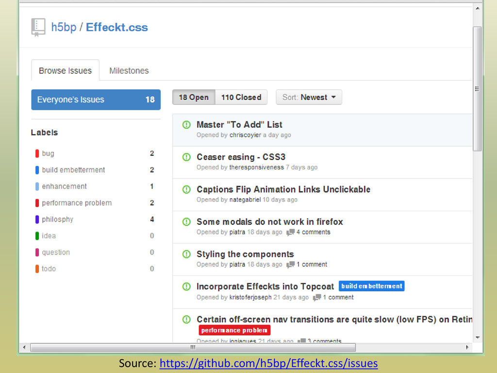The width and height of the screenshot is (497, 373).
Task: Open issue Master "To Add" List
Action: click(x=239, y=125)
